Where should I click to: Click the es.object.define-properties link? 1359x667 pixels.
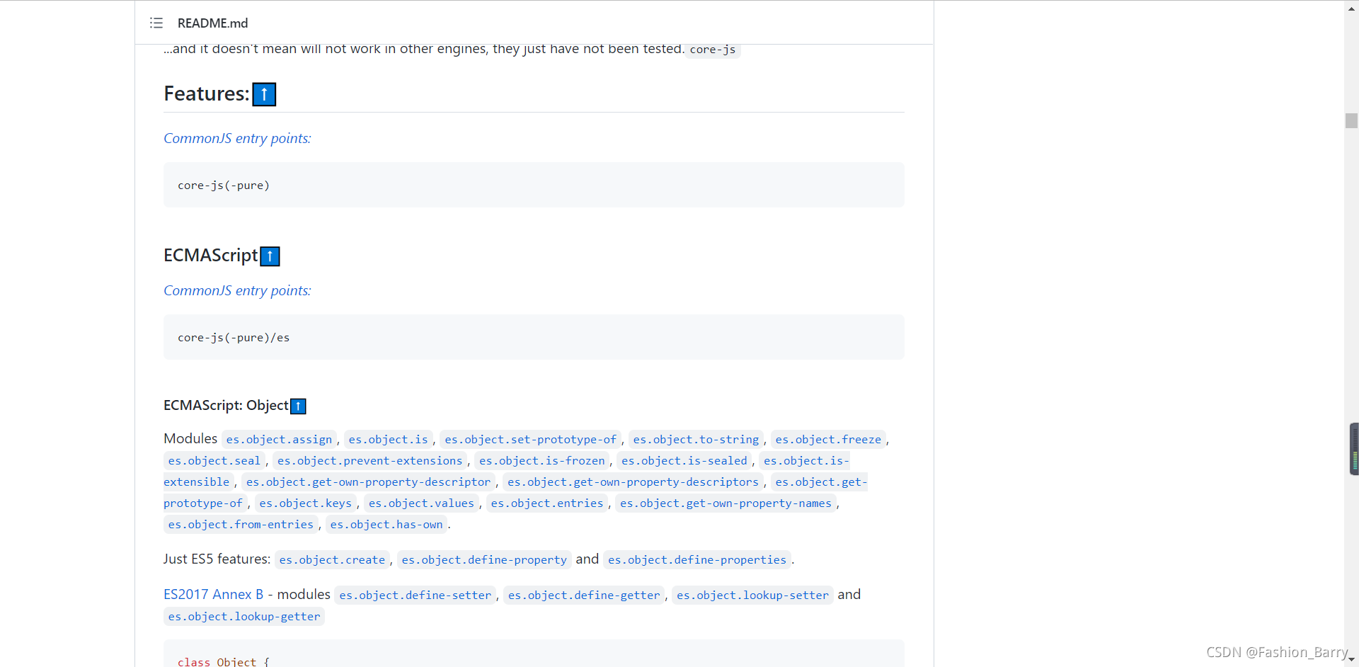coord(697,560)
